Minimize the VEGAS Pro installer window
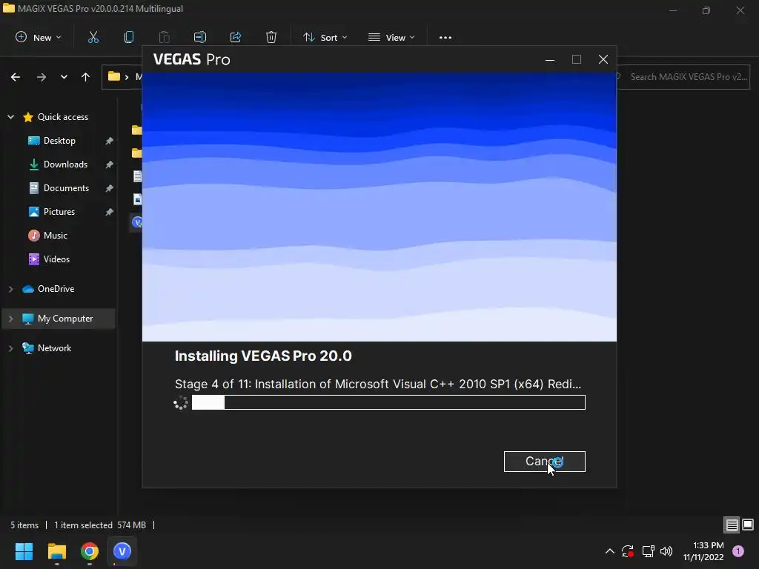 click(550, 59)
